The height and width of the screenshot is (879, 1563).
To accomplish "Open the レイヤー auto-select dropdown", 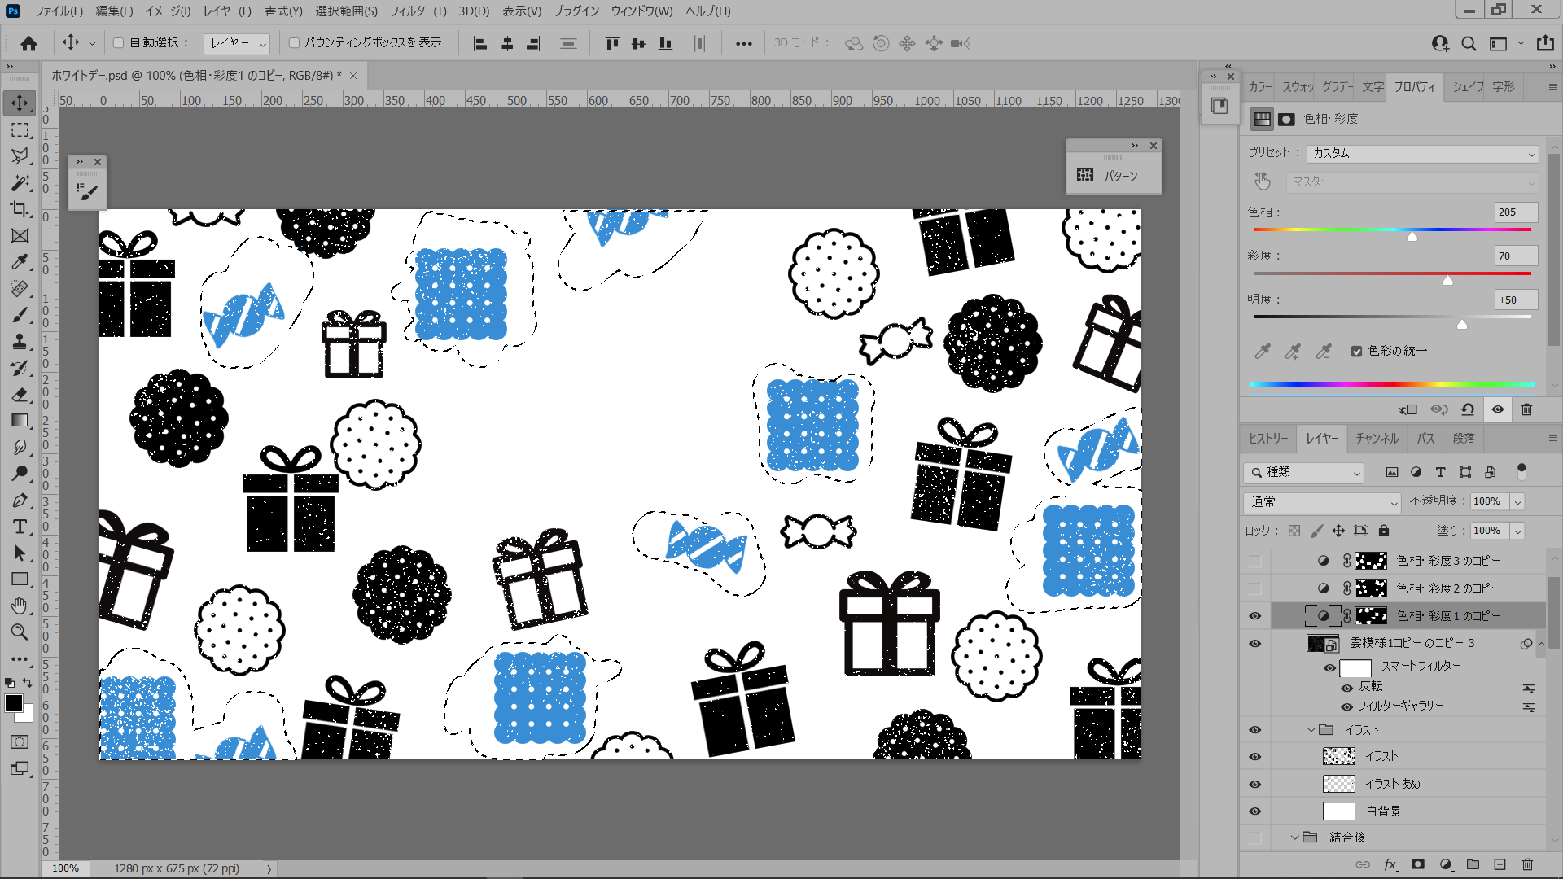I will coord(237,43).
